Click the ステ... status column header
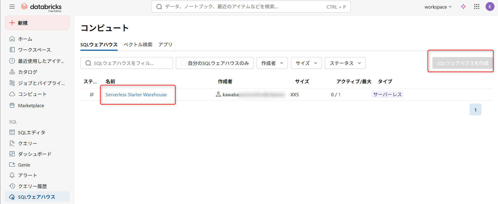Image resolution: width=498 pixels, height=204 pixels. point(90,81)
